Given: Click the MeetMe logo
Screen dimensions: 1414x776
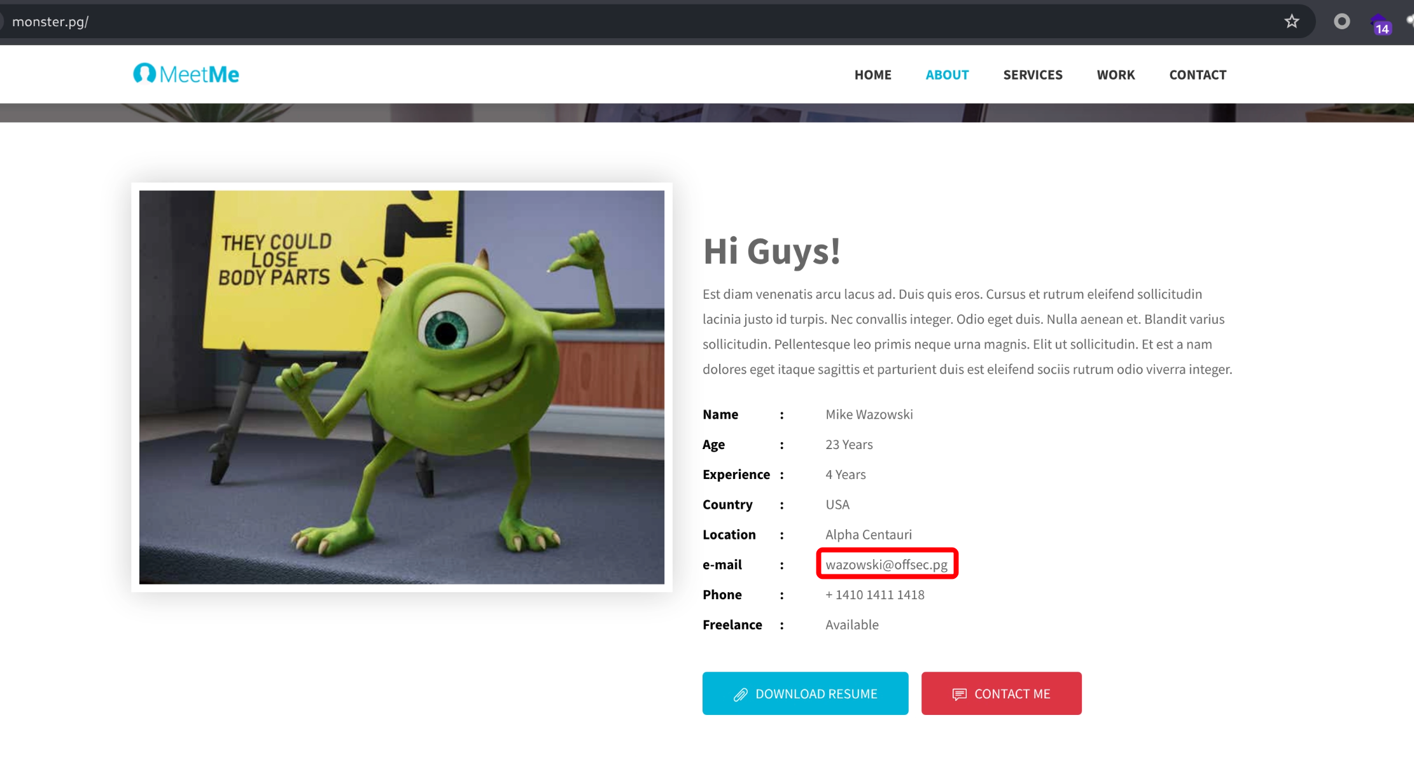Looking at the screenshot, I should coord(186,74).
